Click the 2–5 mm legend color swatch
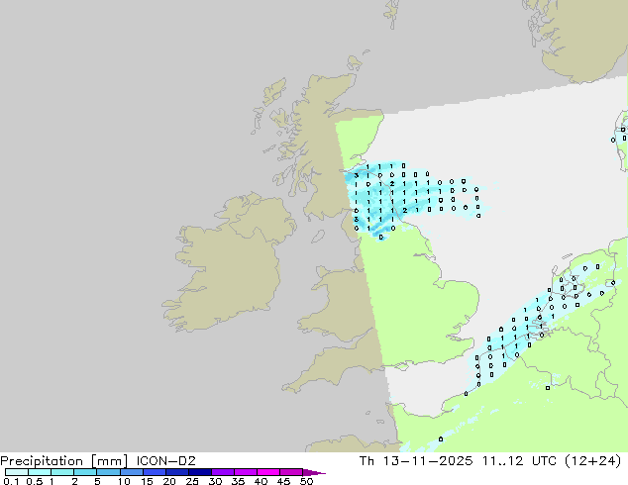This screenshot has height=485, width=628. pos(85,472)
